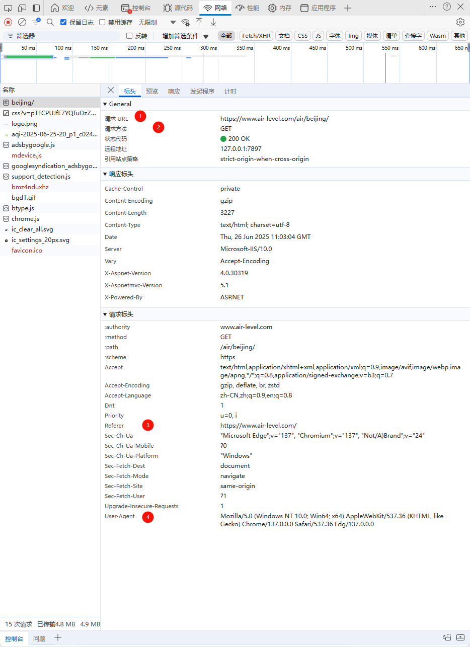Viewport: 470px width, 647px height.
Task: Filter by 媒体 type
Action: click(372, 36)
